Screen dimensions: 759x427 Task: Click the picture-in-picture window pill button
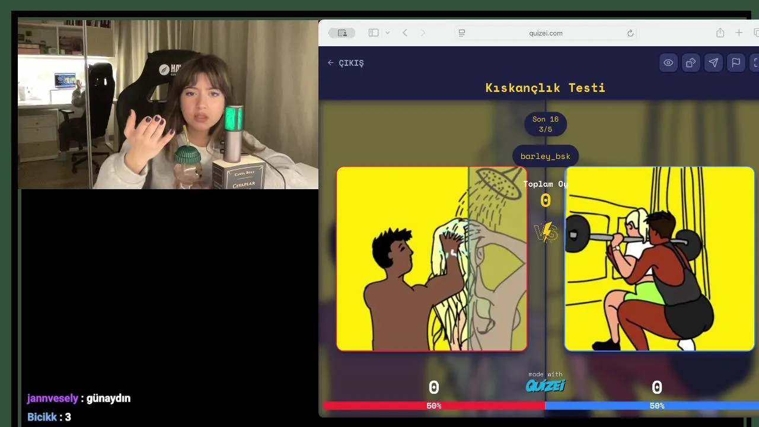342,33
